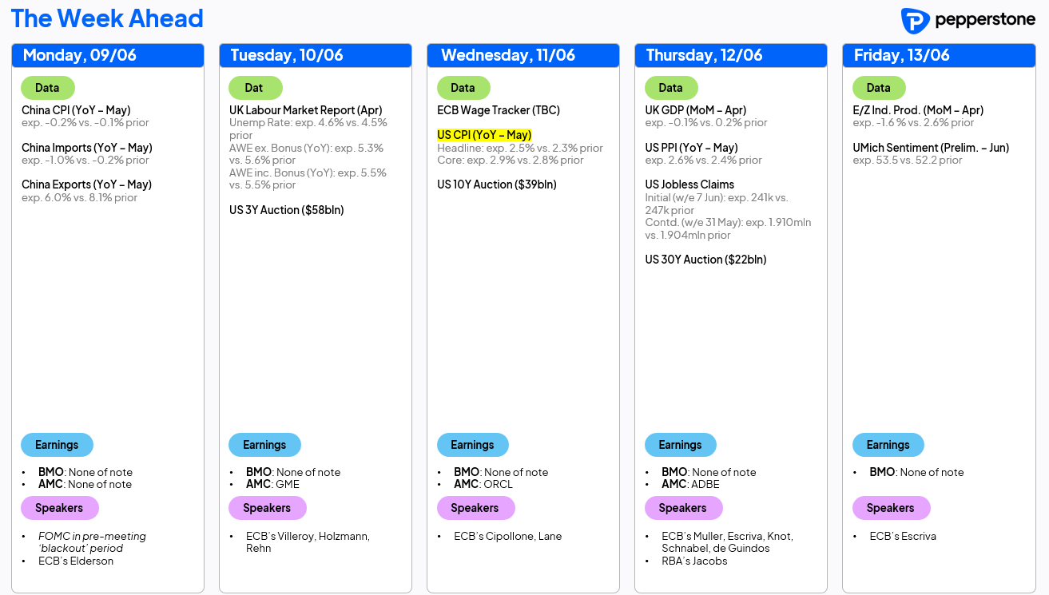
Task: Click the Pepperstone logo icon
Action: (915, 21)
